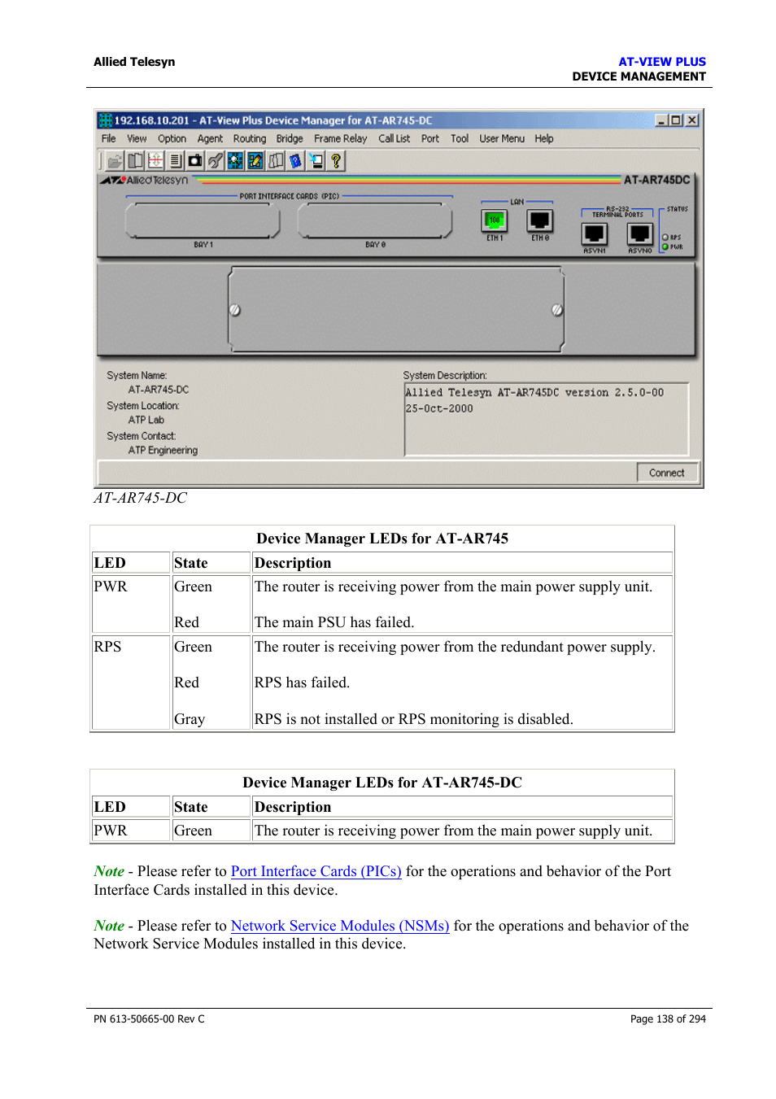
Task: Select the ETH 0 LAN port
Action: (x=540, y=220)
